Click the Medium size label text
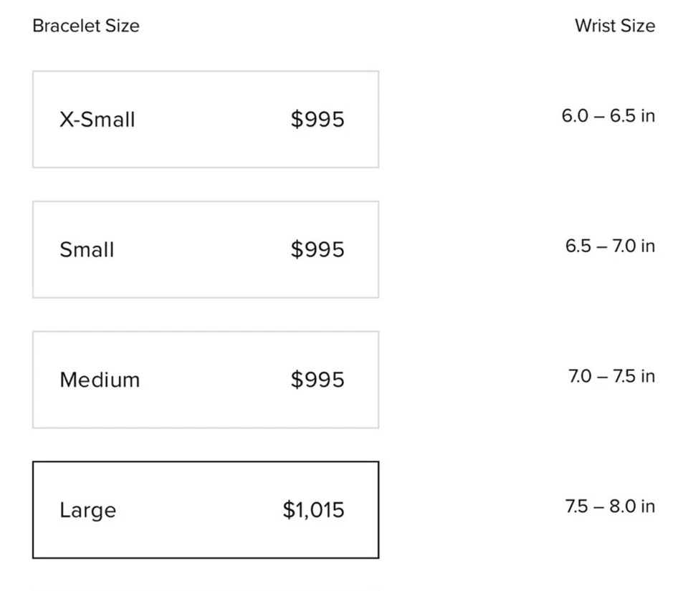Screen dimensions: 688x591 coord(100,380)
